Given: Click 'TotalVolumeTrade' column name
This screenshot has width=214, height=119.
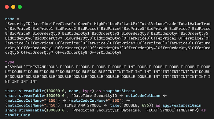Looking at the screenshot, I should [158, 24].
